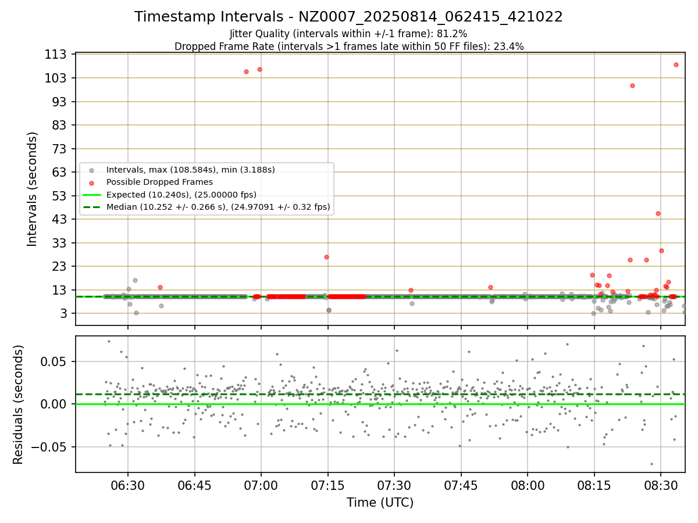Click the legend entry "Intervals, max (108.584s), min (3.188s)"
The height and width of the screenshot is (523, 698).
click(x=191, y=170)
